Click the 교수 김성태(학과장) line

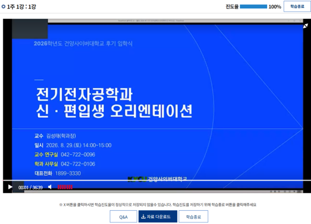pos(55,136)
